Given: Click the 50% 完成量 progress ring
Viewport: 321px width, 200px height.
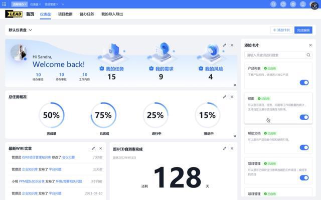Looking at the screenshot, I should click(x=52, y=115).
